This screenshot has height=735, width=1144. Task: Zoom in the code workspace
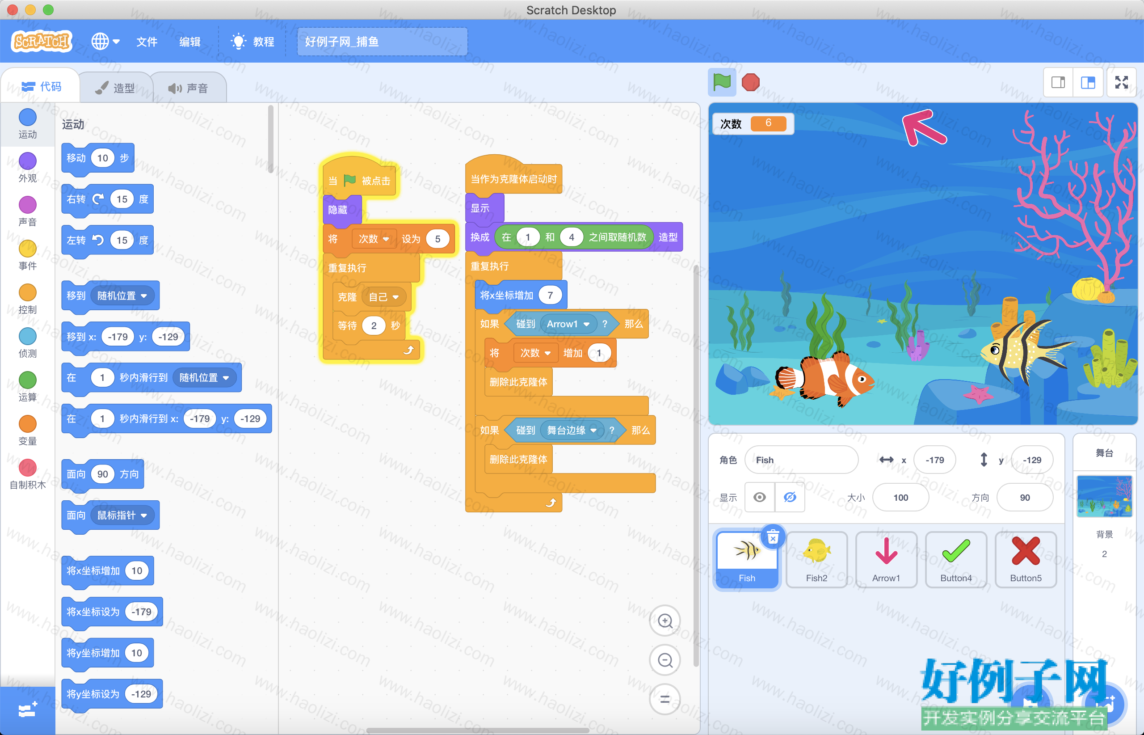665,621
